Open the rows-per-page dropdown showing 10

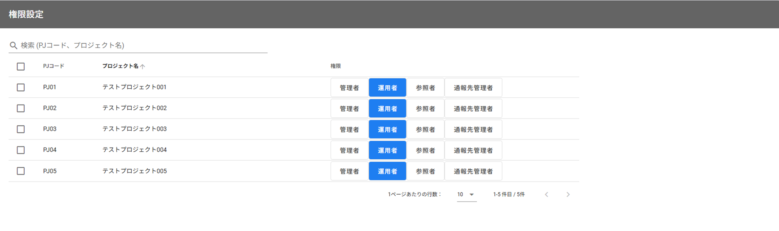[x=466, y=195]
